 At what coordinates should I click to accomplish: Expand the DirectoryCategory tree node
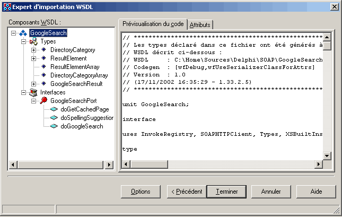[33, 50]
